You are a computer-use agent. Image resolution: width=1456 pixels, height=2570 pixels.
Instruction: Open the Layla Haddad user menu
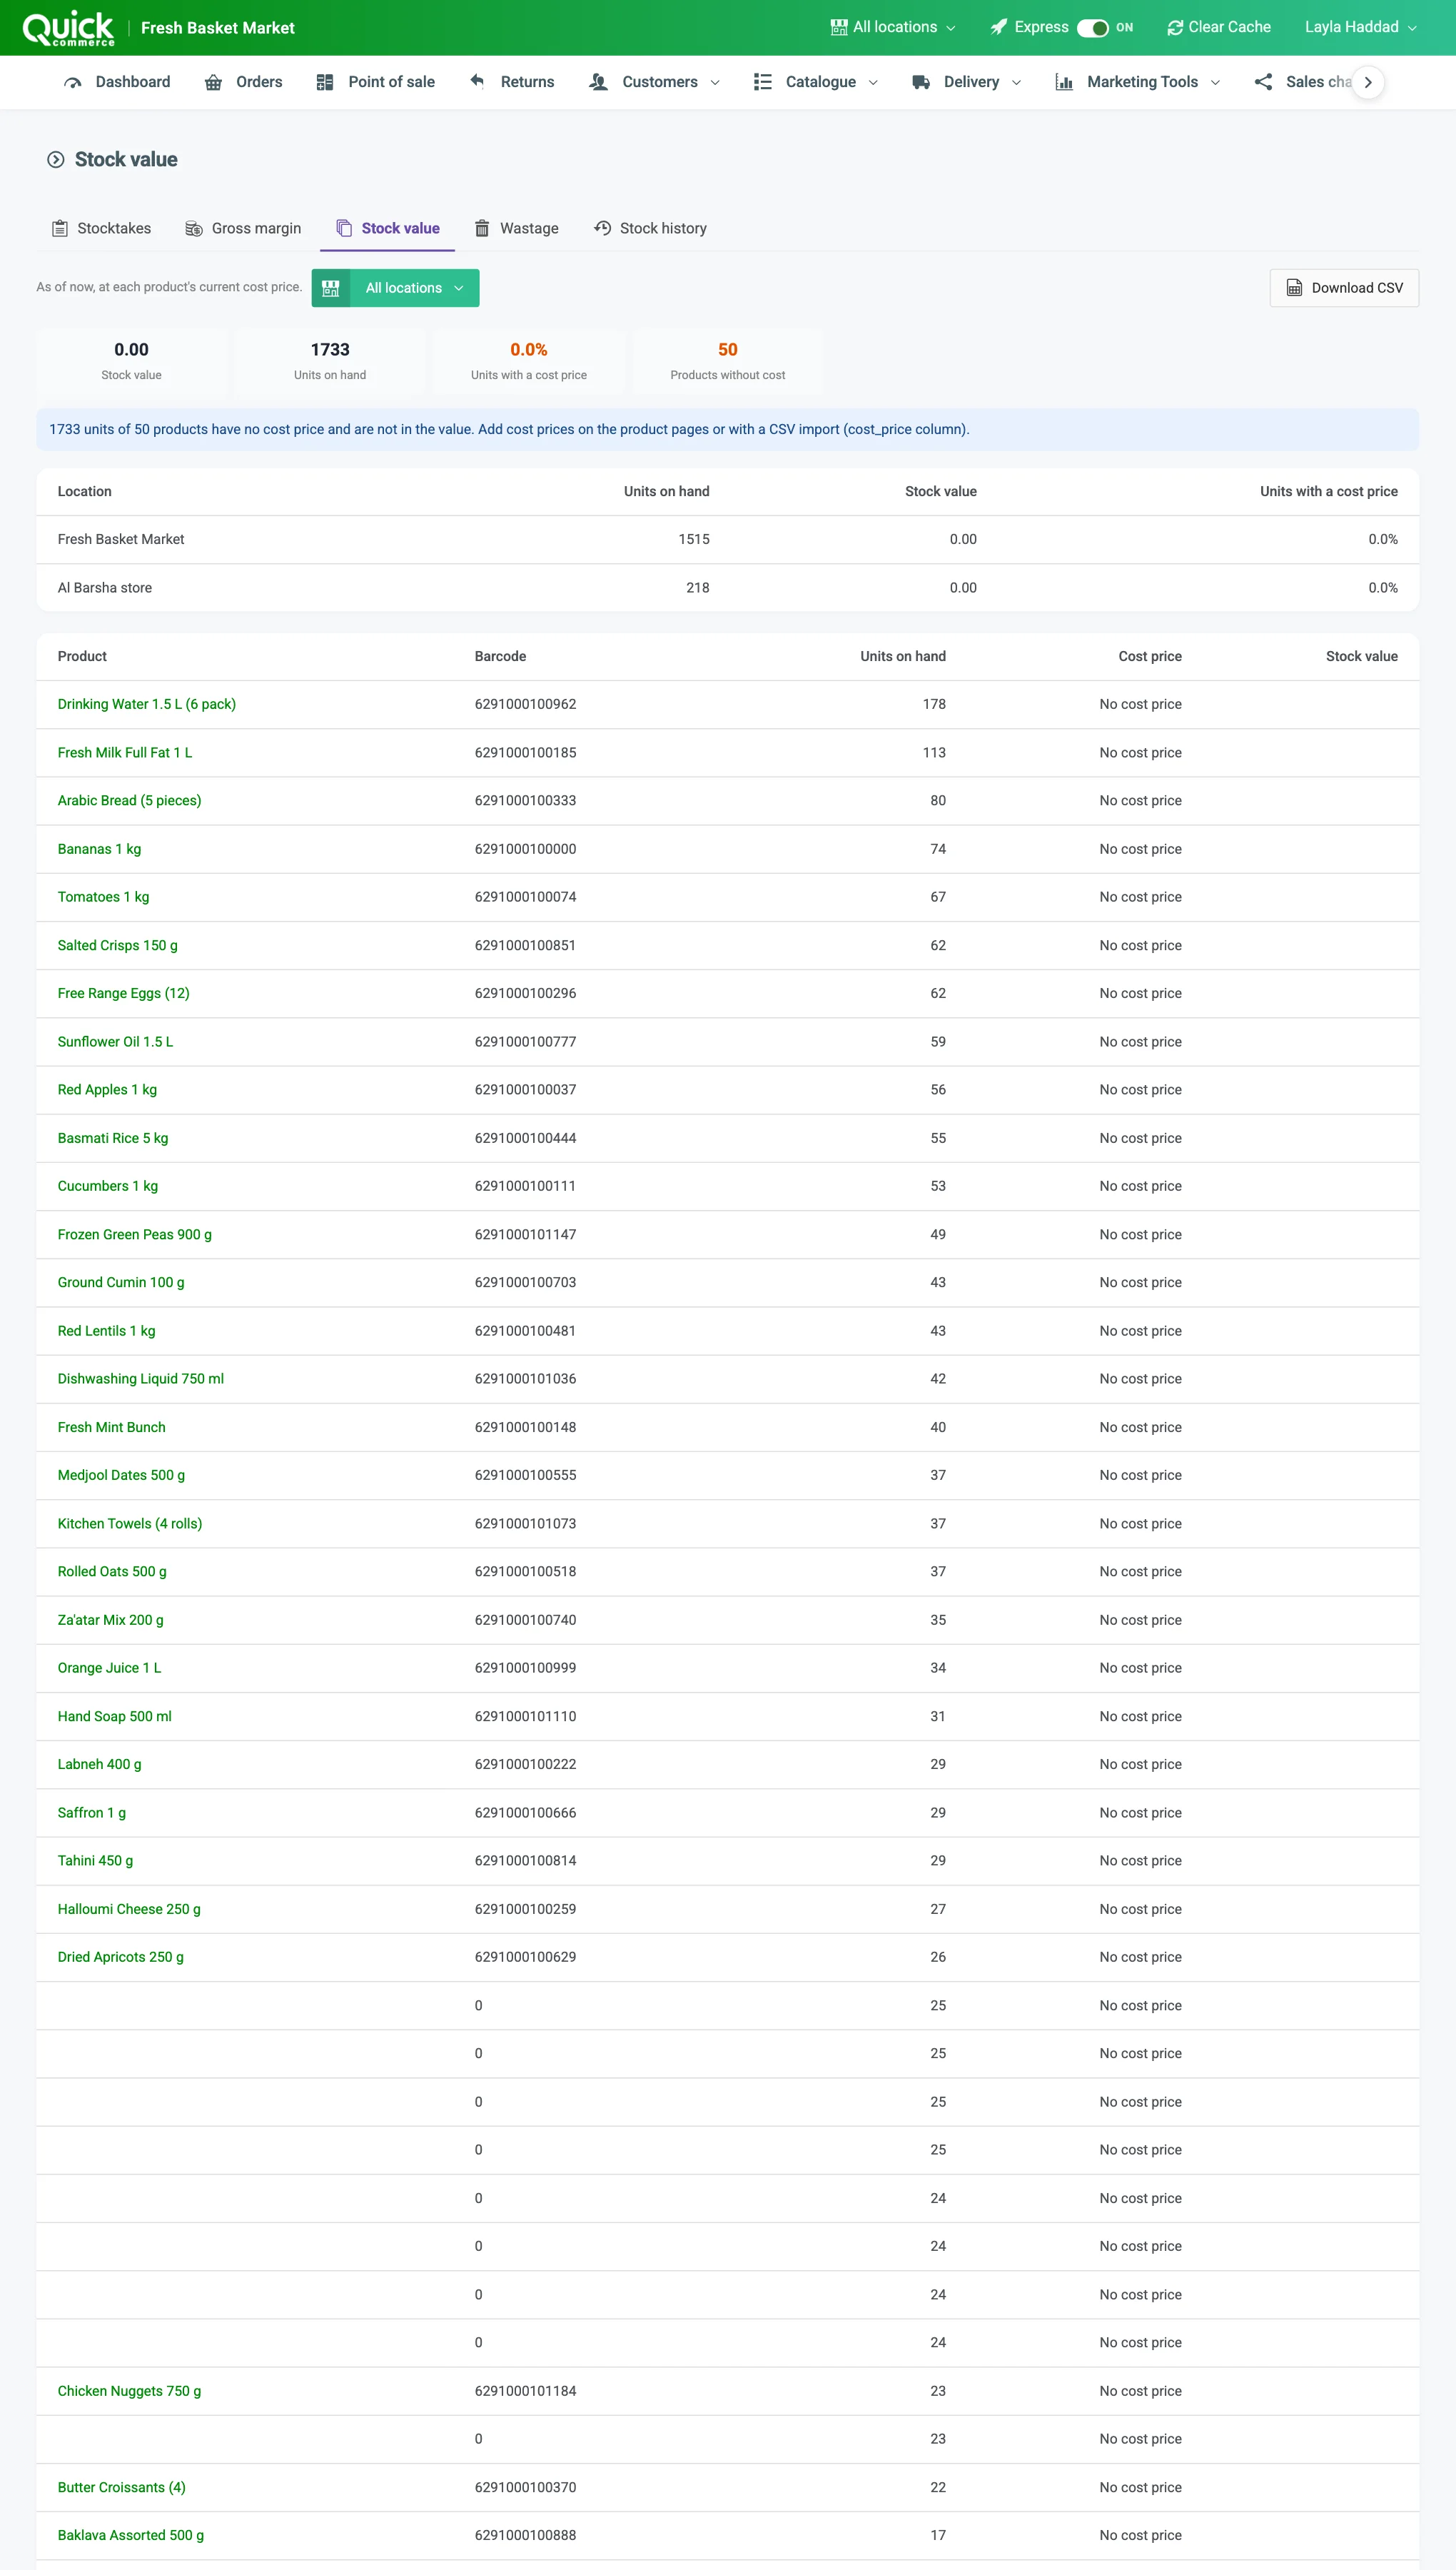coord(1360,27)
